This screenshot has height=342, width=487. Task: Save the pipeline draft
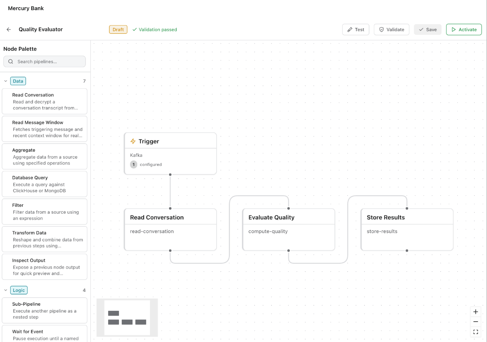(x=427, y=29)
